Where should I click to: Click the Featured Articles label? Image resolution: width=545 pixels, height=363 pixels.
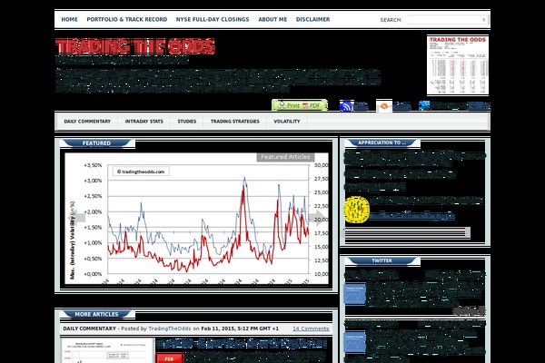click(285, 157)
